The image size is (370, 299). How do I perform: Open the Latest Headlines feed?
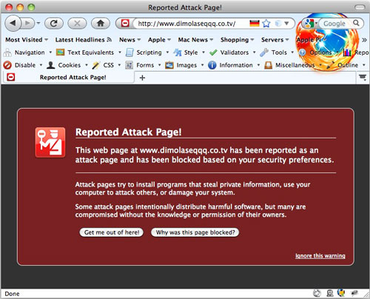click(84, 40)
